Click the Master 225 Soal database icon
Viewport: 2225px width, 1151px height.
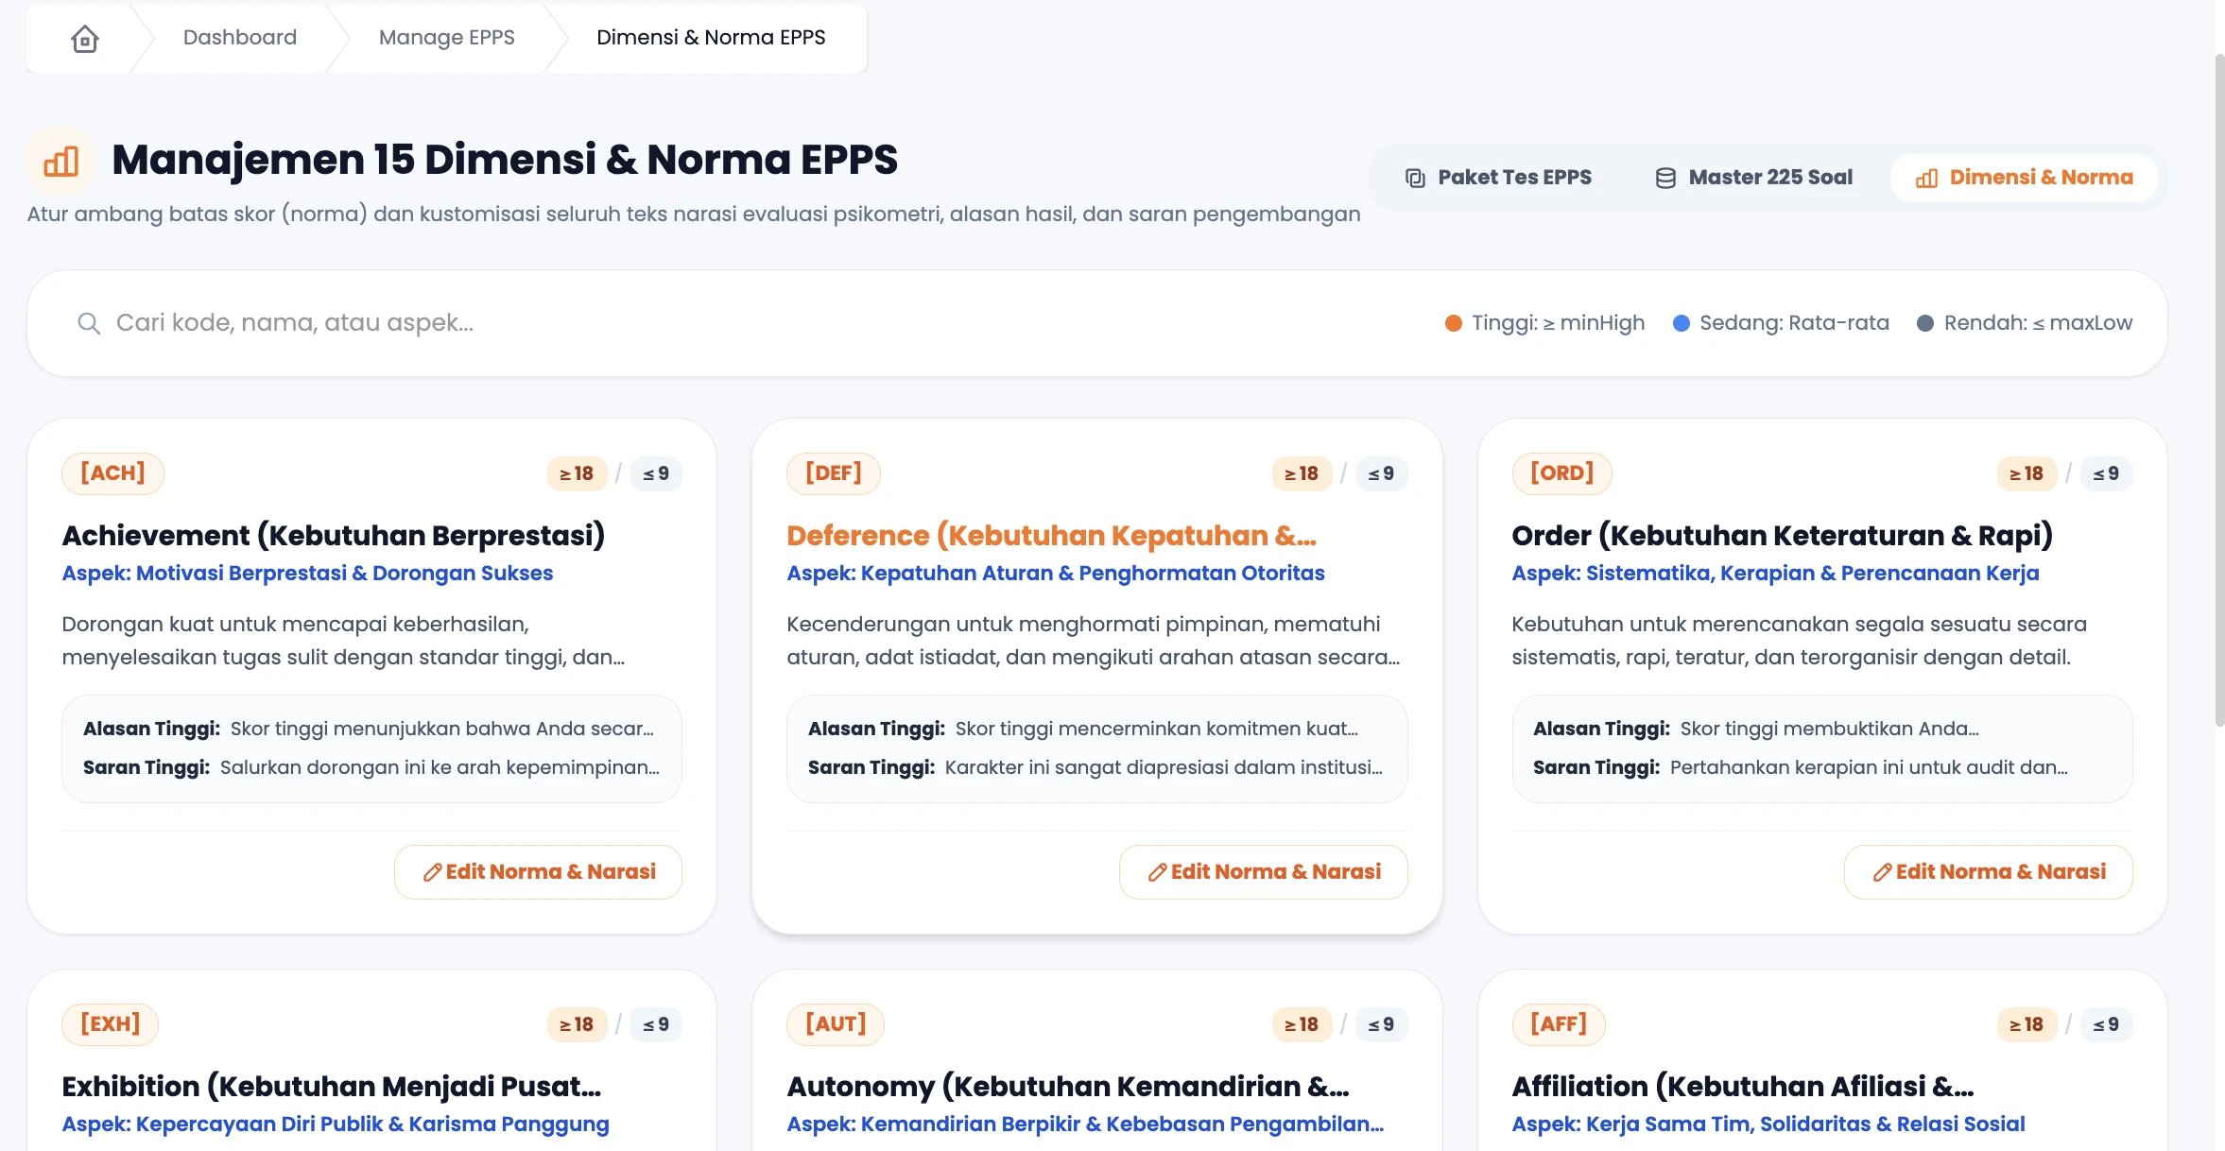pyautogui.click(x=1665, y=178)
